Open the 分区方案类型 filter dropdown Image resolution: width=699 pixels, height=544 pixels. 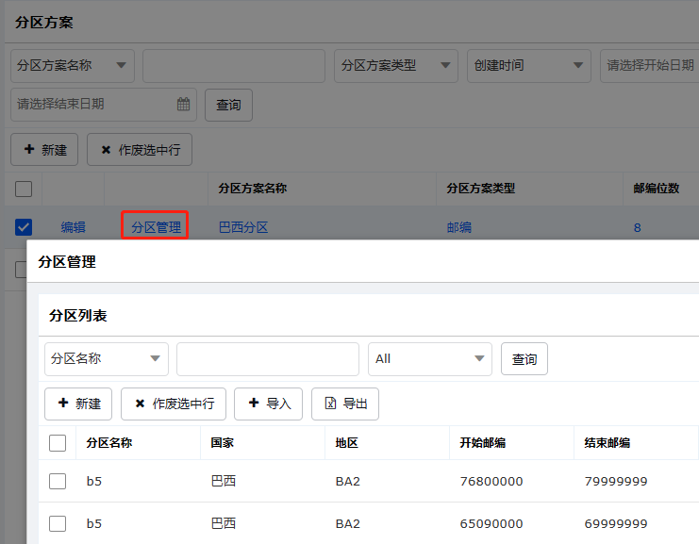coord(396,65)
